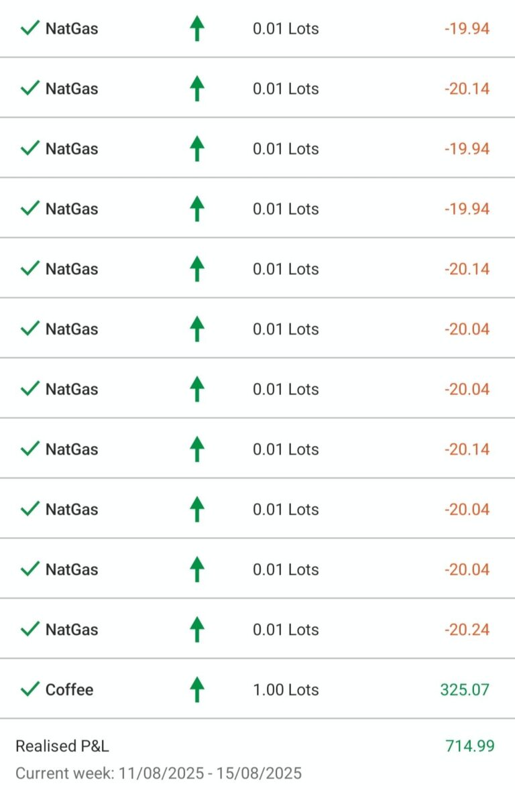Tap the 1.00 Lots size on the Coffee row
Image resolution: width=515 pixels, height=790 pixels.
coord(286,689)
